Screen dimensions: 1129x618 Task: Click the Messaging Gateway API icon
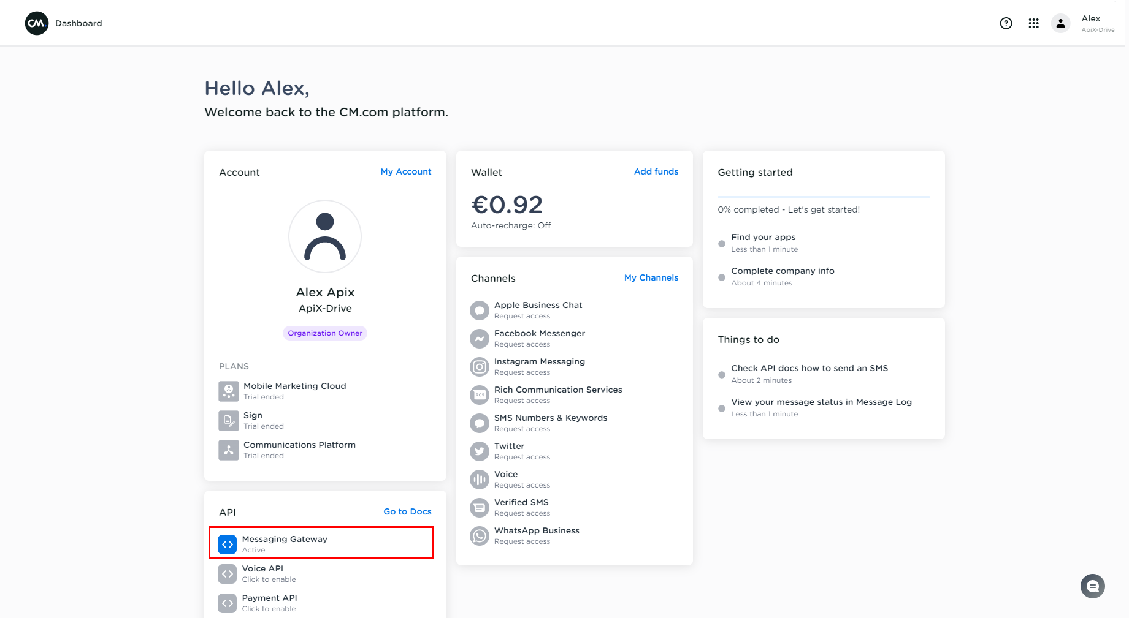(227, 544)
